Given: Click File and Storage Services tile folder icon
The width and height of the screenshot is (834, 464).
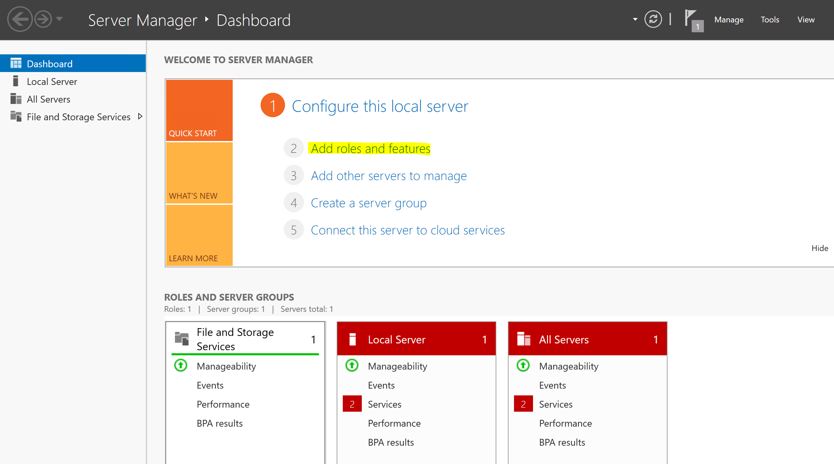Looking at the screenshot, I should coord(181,339).
